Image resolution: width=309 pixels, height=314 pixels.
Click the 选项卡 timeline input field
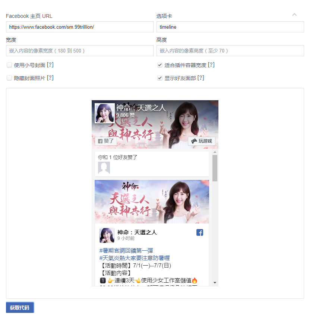(x=230, y=27)
